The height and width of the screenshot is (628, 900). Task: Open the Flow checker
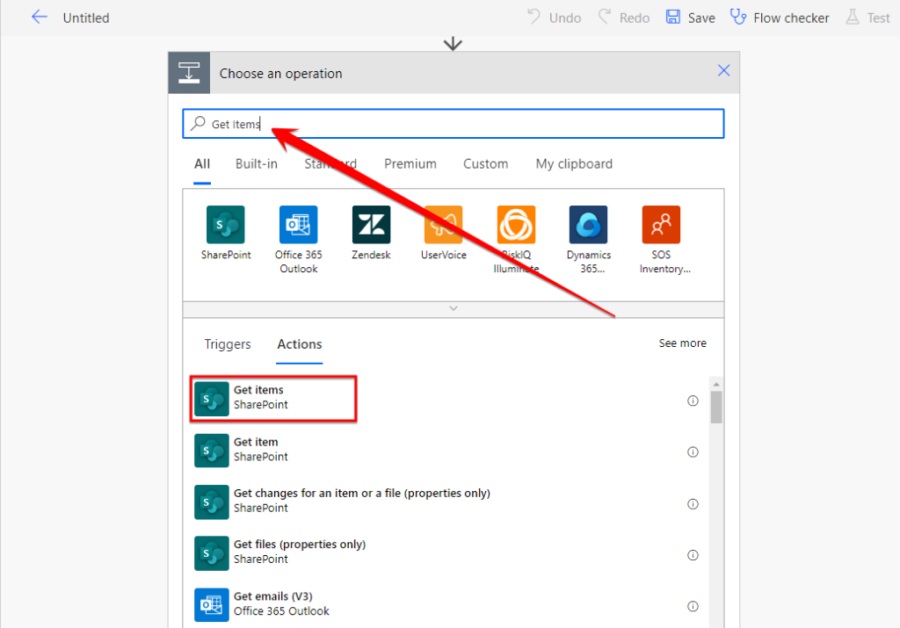tap(780, 18)
